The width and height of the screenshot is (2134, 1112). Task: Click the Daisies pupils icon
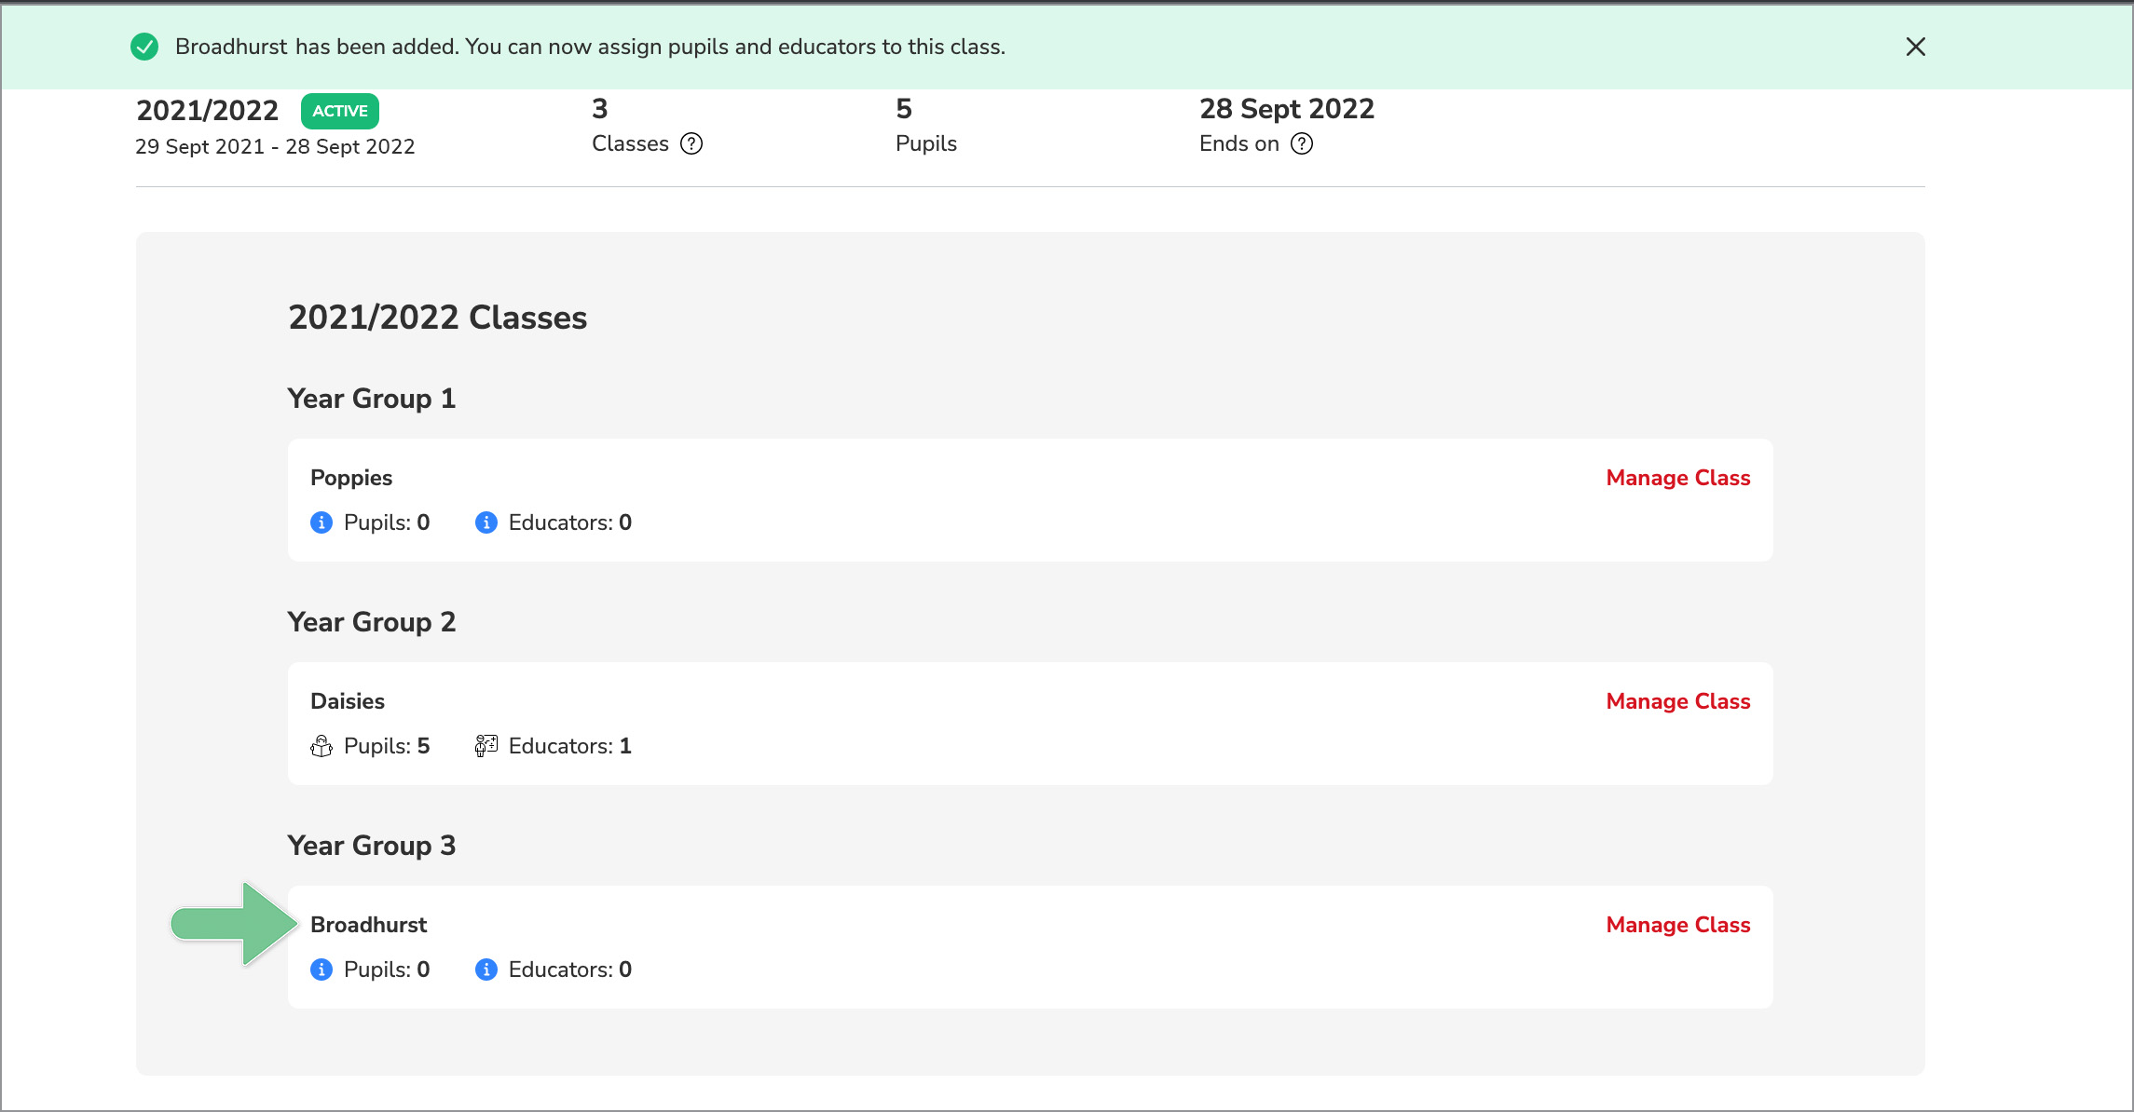tap(321, 746)
